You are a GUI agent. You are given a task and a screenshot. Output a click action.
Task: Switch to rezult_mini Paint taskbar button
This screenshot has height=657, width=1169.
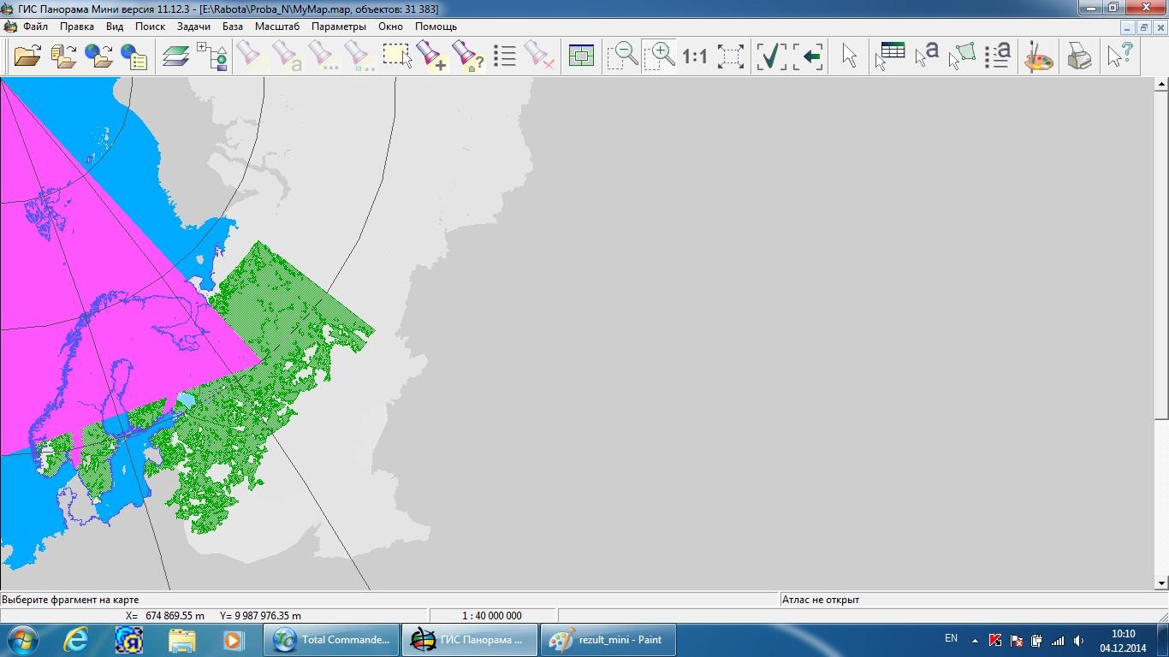point(608,640)
